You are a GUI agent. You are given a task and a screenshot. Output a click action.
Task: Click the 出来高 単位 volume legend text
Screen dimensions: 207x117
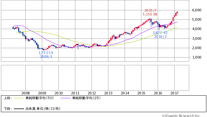point(43,109)
